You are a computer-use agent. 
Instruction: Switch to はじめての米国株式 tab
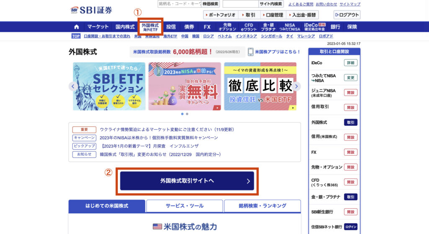[107, 206]
